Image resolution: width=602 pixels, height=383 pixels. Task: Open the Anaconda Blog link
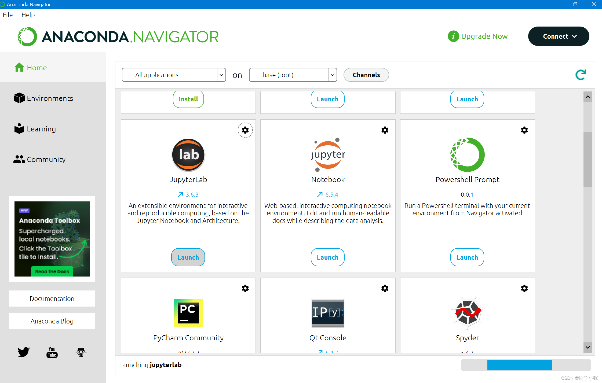52,321
